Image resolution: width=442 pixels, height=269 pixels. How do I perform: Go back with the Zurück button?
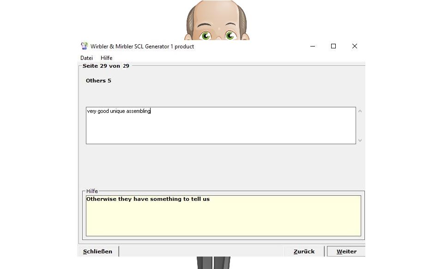304,251
